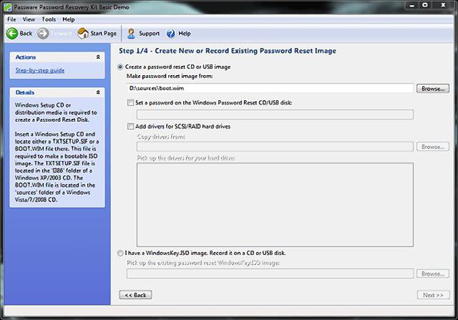Click the hard drive drivers list box

tap(275, 205)
